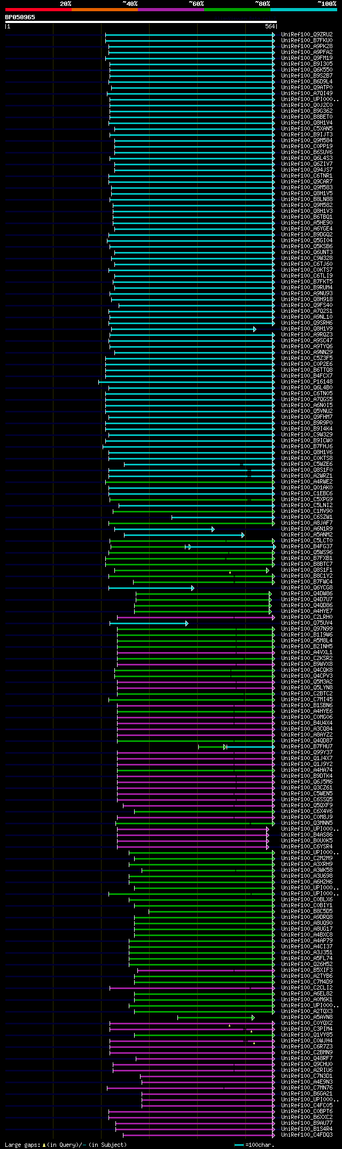This screenshot has width=342, height=1149.
Task: Open hit UniRef100_A9PK28
Action: [x=307, y=46]
